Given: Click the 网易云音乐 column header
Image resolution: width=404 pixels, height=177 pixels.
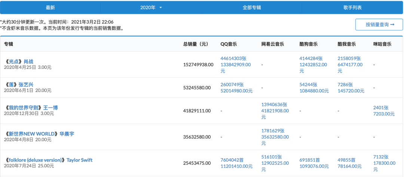Looking at the screenshot, I should [x=273, y=44].
